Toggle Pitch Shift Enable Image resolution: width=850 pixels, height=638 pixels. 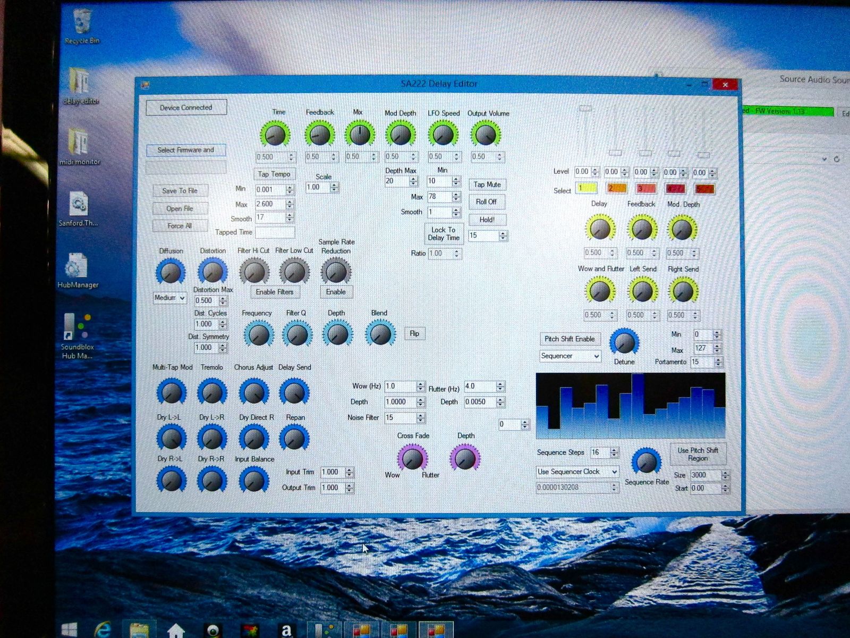569,339
